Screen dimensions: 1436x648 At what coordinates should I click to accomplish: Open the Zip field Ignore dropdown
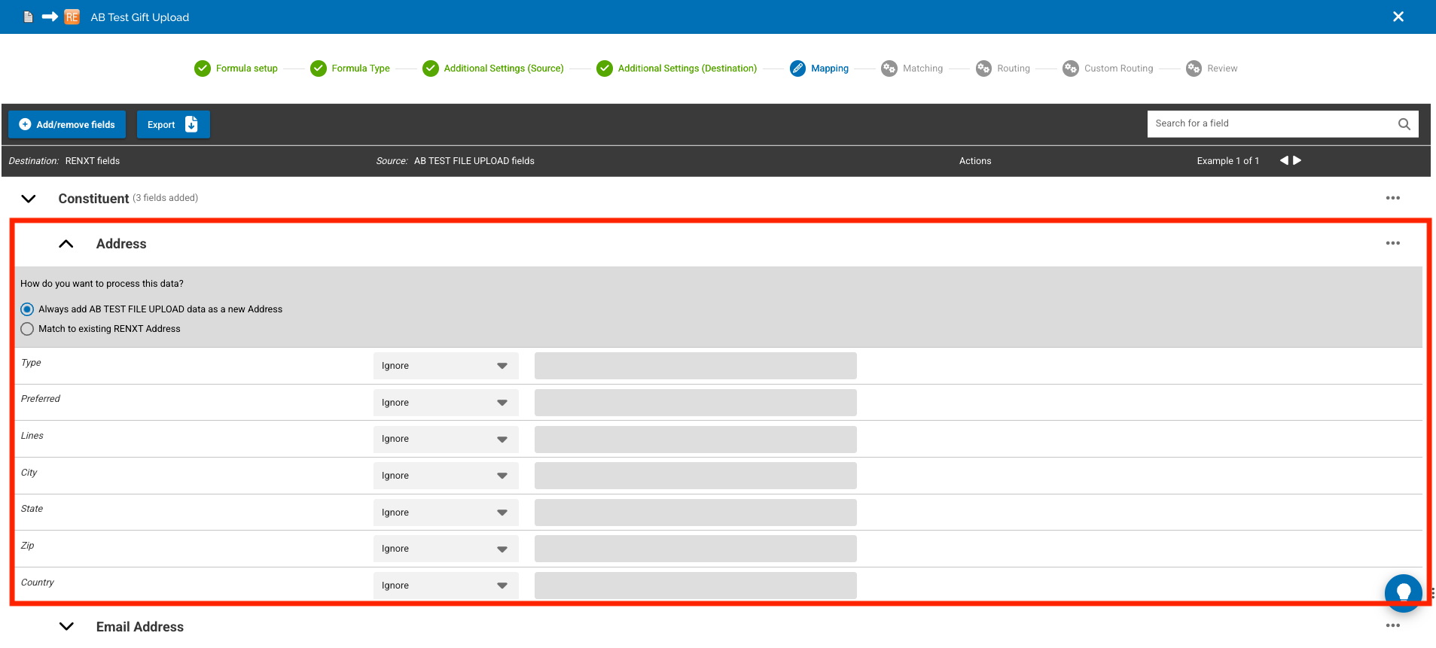click(x=446, y=549)
